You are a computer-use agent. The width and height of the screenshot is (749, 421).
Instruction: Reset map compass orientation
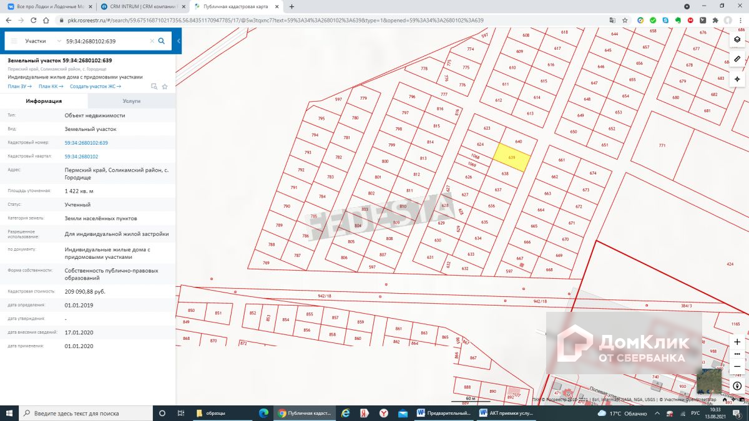[737, 386]
